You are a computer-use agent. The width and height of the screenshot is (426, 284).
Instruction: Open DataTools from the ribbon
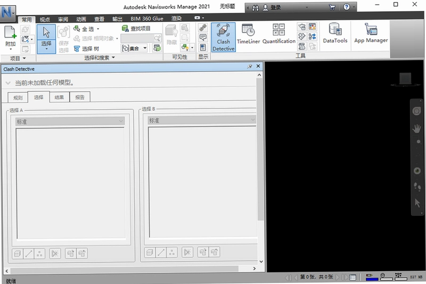(335, 34)
